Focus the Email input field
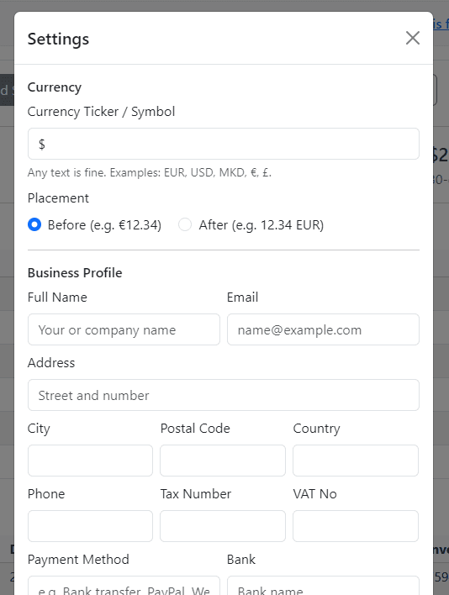This screenshot has height=595, width=449. (x=323, y=329)
